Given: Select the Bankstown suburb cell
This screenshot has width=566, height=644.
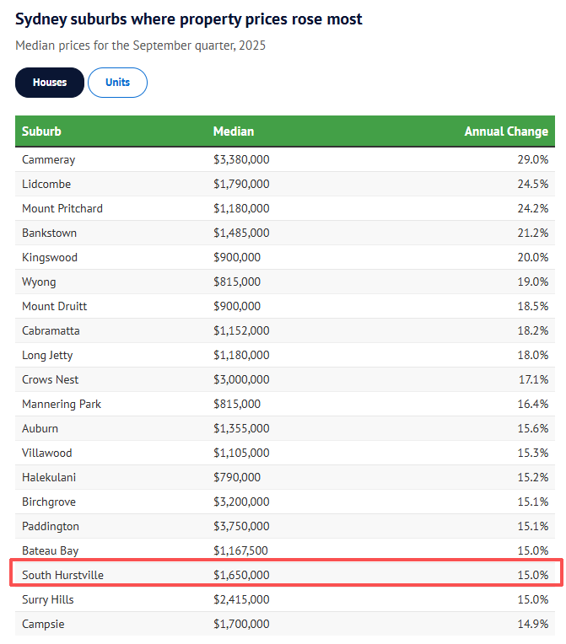Looking at the screenshot, I should coord(50,233).
